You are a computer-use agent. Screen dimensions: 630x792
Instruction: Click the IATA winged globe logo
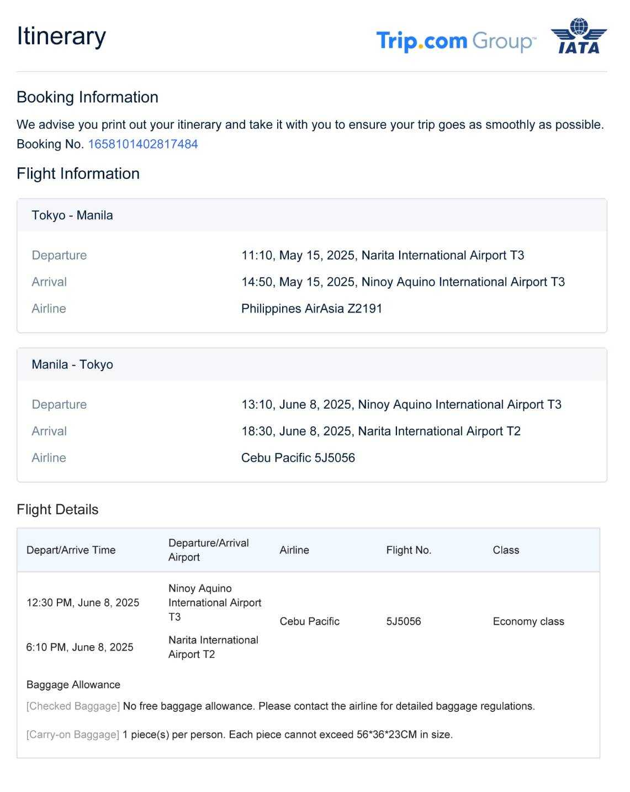(579, 36)
